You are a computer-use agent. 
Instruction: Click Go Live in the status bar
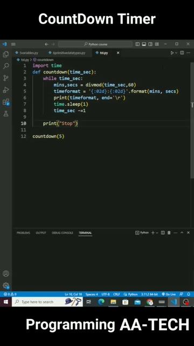click(x=169, y=294)
